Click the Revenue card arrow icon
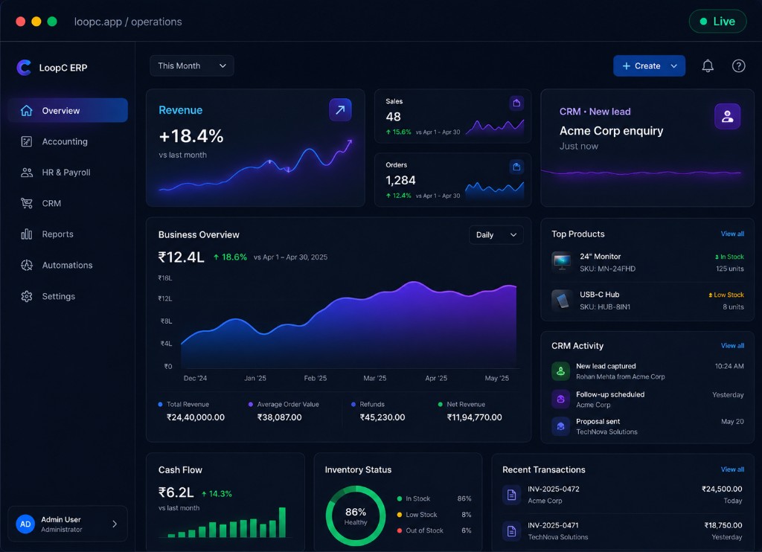This screenshot has width=762, height=552. tap(340, 110)
